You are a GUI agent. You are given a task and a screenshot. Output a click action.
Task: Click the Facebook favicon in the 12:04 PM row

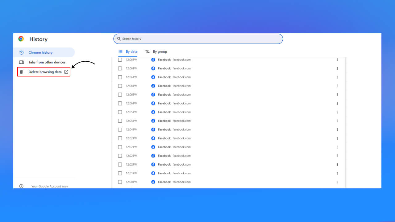pos(153,129)
